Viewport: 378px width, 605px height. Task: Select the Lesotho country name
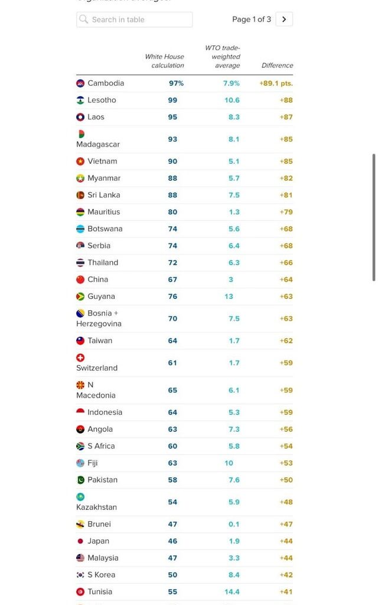point(102,100)
